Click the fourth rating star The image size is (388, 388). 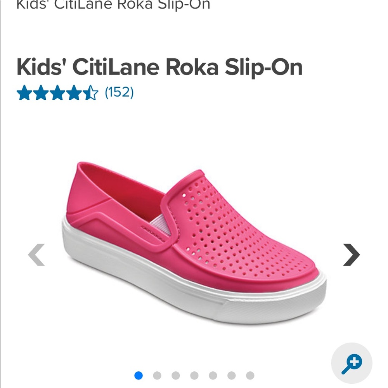74,92
